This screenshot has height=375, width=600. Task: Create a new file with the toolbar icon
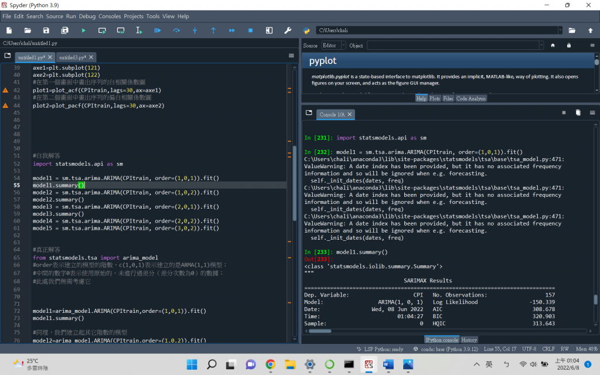pos(9,30)
